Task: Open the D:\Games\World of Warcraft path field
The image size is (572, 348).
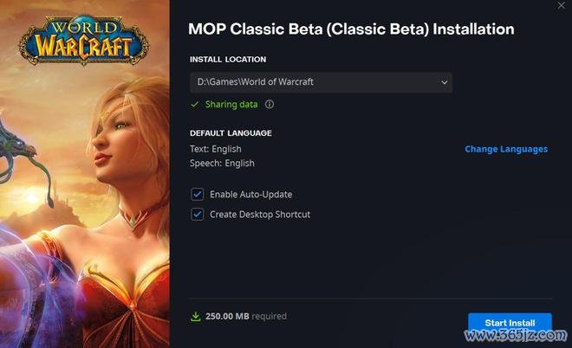Action: point(321,82)
